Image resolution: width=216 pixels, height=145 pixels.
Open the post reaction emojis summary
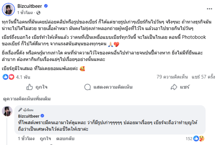click(x=8, y=77)
